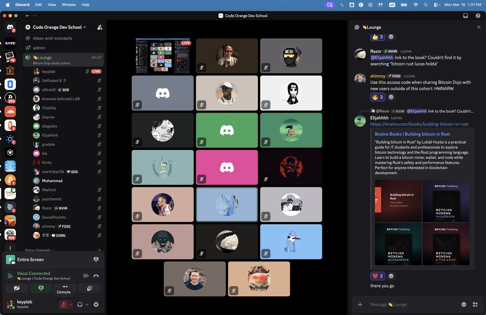Viewport: 486px width, 315px height.
Task: Go forward with the right arrow
Action: [34, 16]
